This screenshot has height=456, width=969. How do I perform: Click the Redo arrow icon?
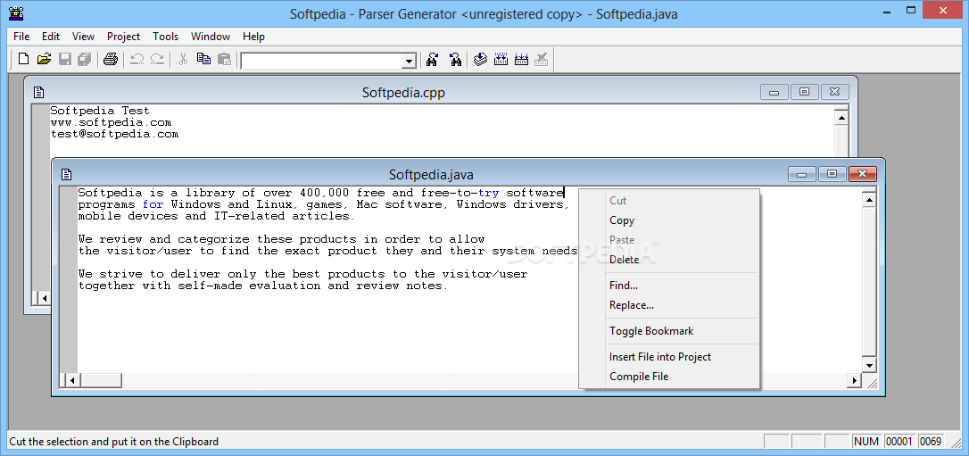pyautogui.click(x=157, y=59)
